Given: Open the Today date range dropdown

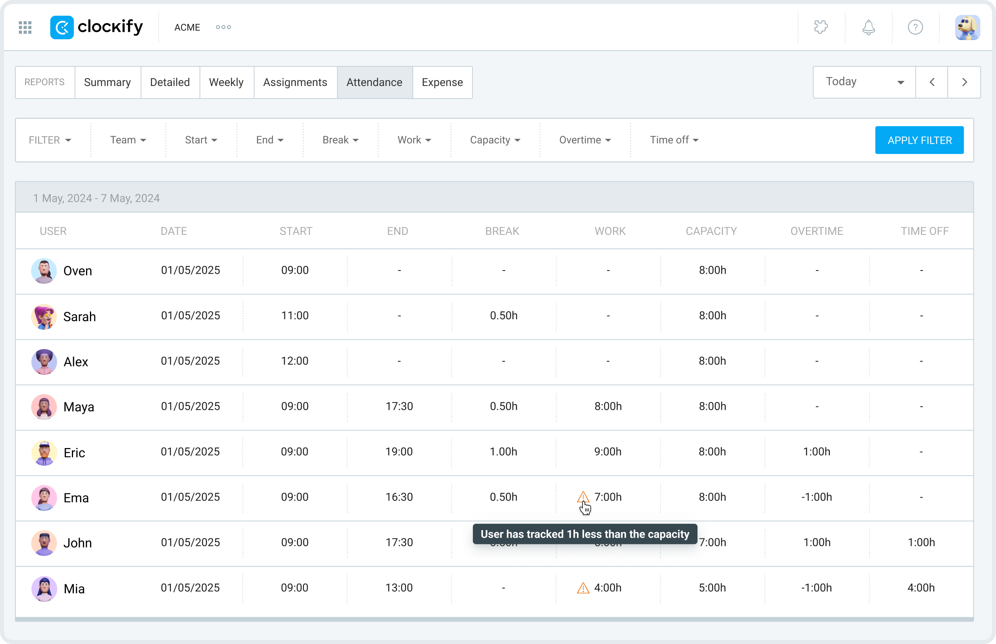Looking at the screenshot, I should click(x=862, y=82).
